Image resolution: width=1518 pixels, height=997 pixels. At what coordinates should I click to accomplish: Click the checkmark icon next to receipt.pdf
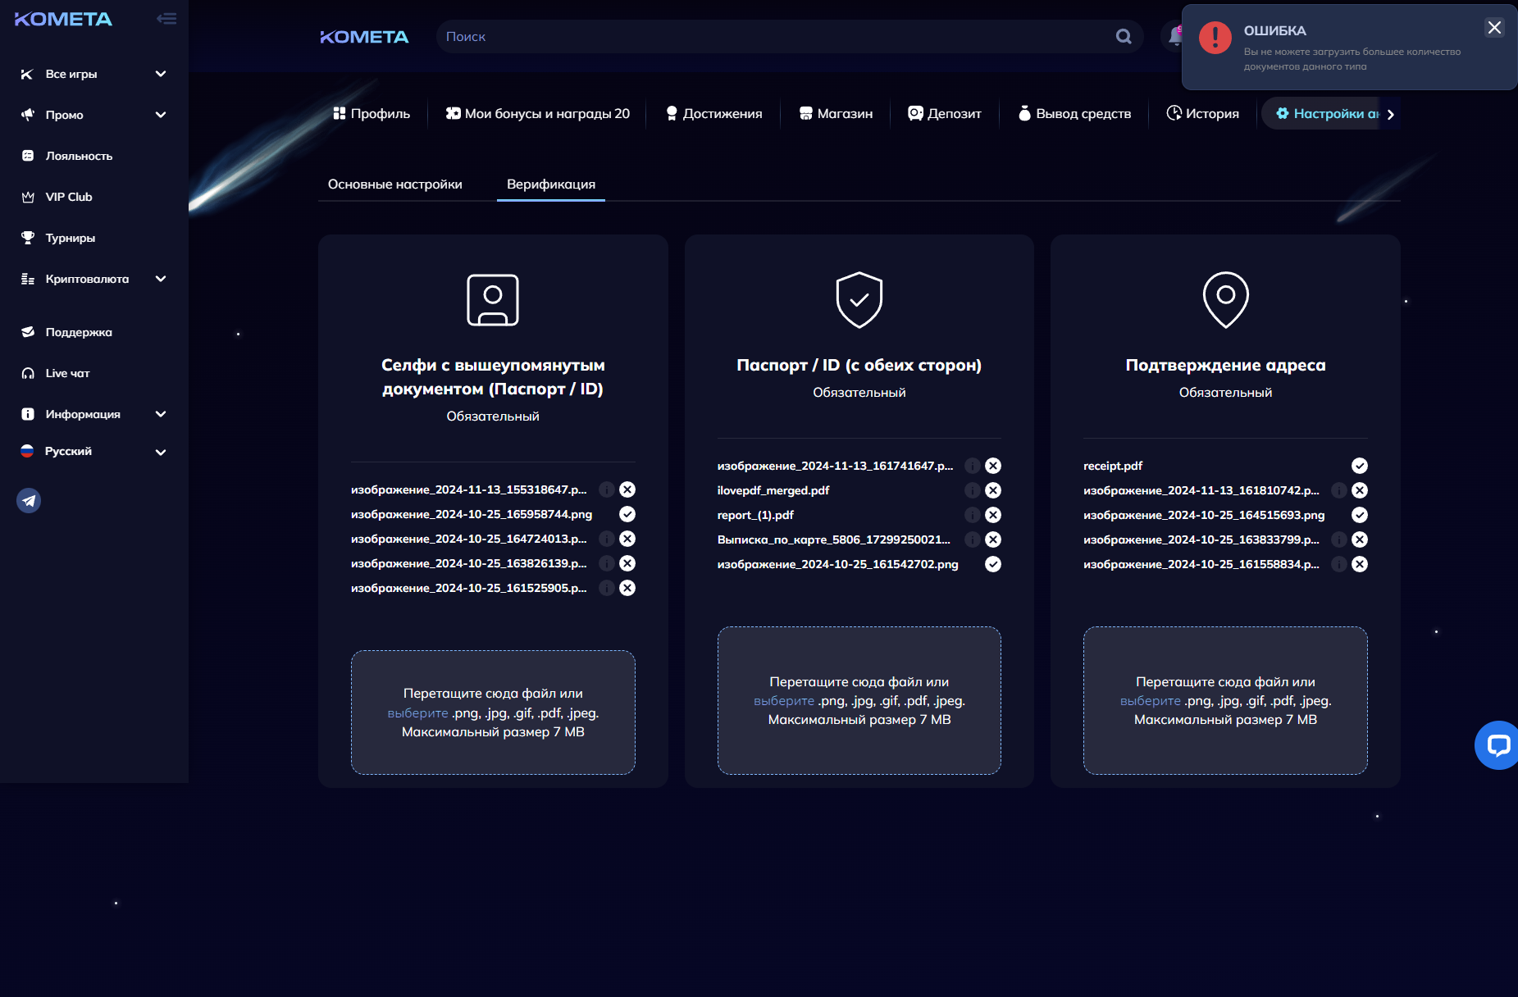coord(1360,466)
